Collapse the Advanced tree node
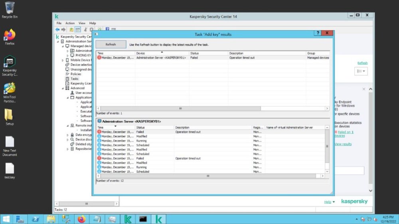Image resolution: width=399 pixels, height=224 pixels. point(63,88)
